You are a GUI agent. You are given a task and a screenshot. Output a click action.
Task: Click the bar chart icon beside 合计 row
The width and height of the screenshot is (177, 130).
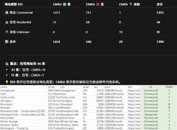(x=7, y=42)
